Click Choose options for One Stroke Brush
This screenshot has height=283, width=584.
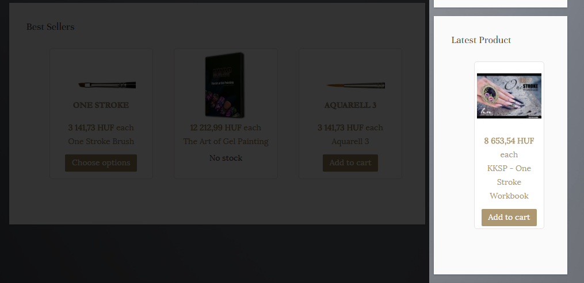click(x=101, y=163)
